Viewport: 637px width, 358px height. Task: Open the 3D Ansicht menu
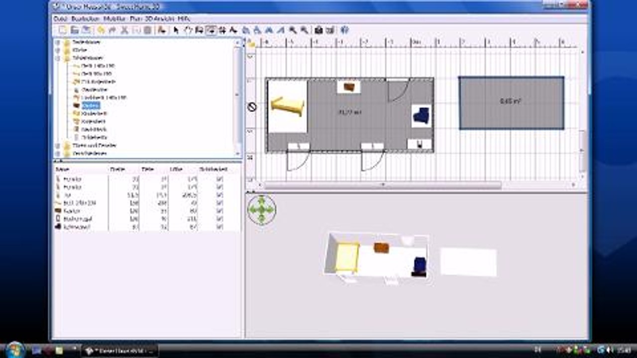click(159, 18)
